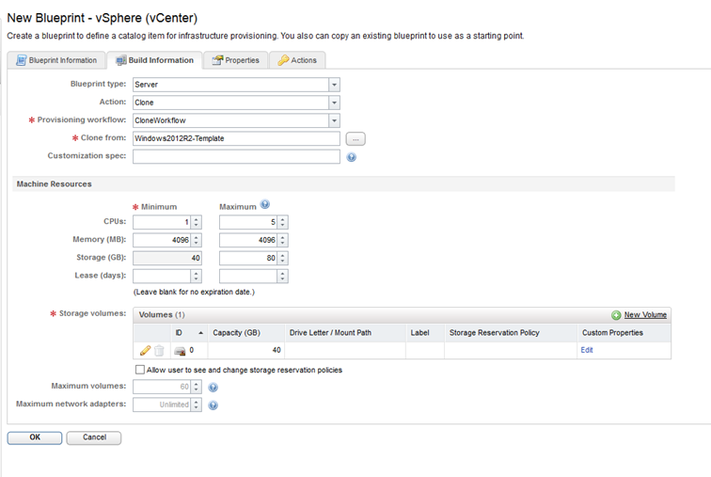Click the minimum CPUs stepper arrows
711x477 pixels.
196,222
